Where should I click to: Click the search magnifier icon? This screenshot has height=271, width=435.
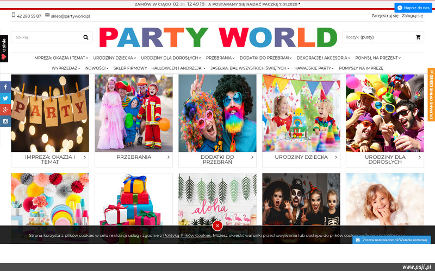tap(86, 37)
